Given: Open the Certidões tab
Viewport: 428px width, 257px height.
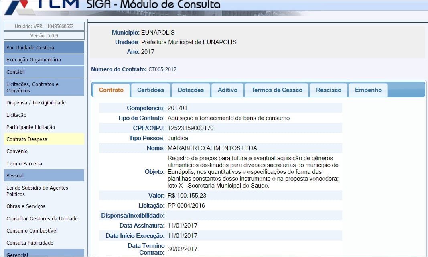Looking at the screenshot, I should 150,90.
